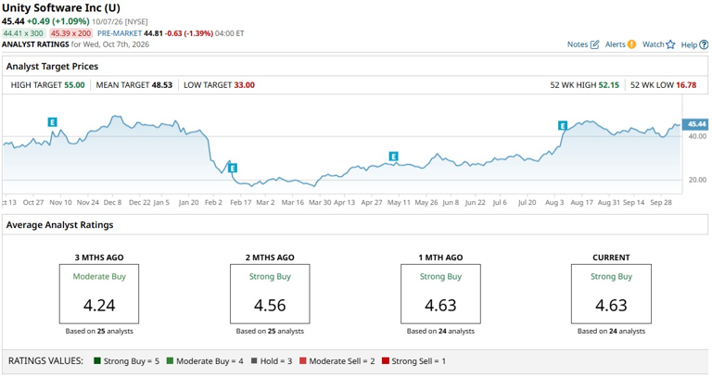Screen dimensions: 712x378
Task: Click the Help link
Action: coord(689,44)
